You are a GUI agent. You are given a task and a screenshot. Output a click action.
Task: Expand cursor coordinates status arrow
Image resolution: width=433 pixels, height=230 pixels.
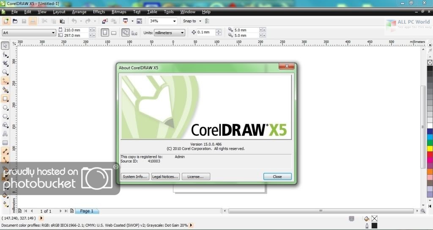(41, 218)
